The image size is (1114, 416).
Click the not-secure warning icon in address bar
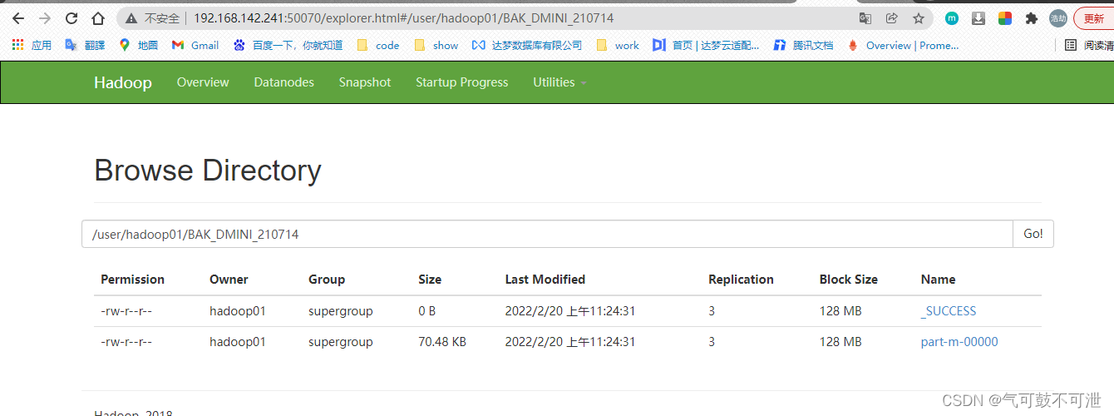pyautogui.click(x=131, y=18)
